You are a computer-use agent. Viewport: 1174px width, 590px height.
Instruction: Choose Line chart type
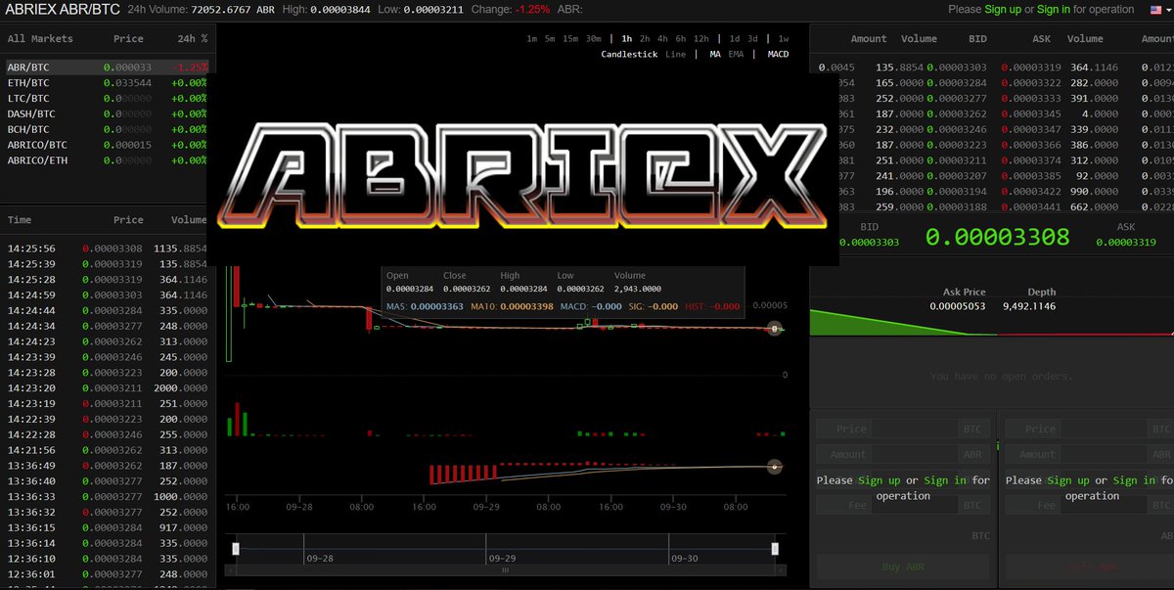point(675,55)
